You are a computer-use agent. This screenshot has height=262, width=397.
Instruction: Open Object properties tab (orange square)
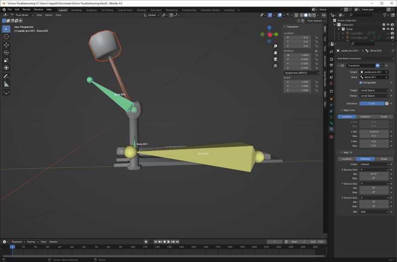(331, 99)
